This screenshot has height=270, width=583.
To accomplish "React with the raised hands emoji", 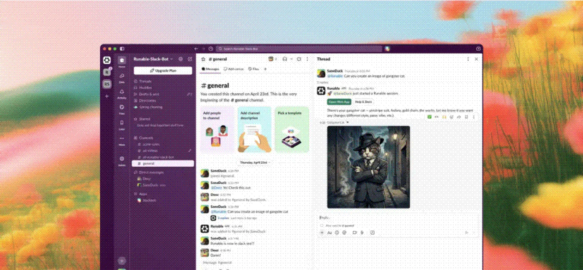I will tap(444, 117).
